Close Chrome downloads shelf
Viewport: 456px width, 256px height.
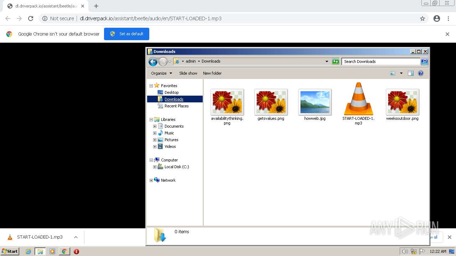click(449, 237)
